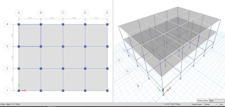This screenshot has width=225, height=107.
Task: Click grid bubble 4 in the 3D view
Action: pyautogui.click(x=119, y=60)
